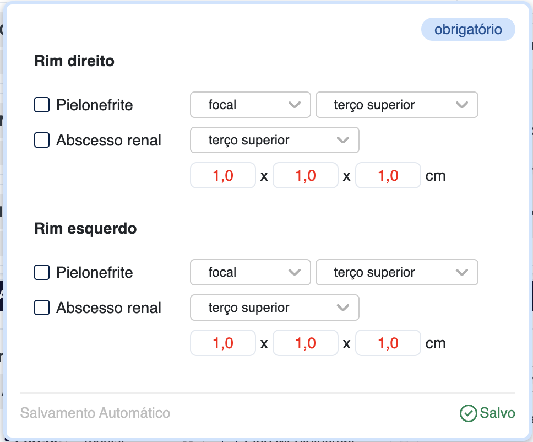Click second dimension field of Rim esquerdo abscess

306,343
